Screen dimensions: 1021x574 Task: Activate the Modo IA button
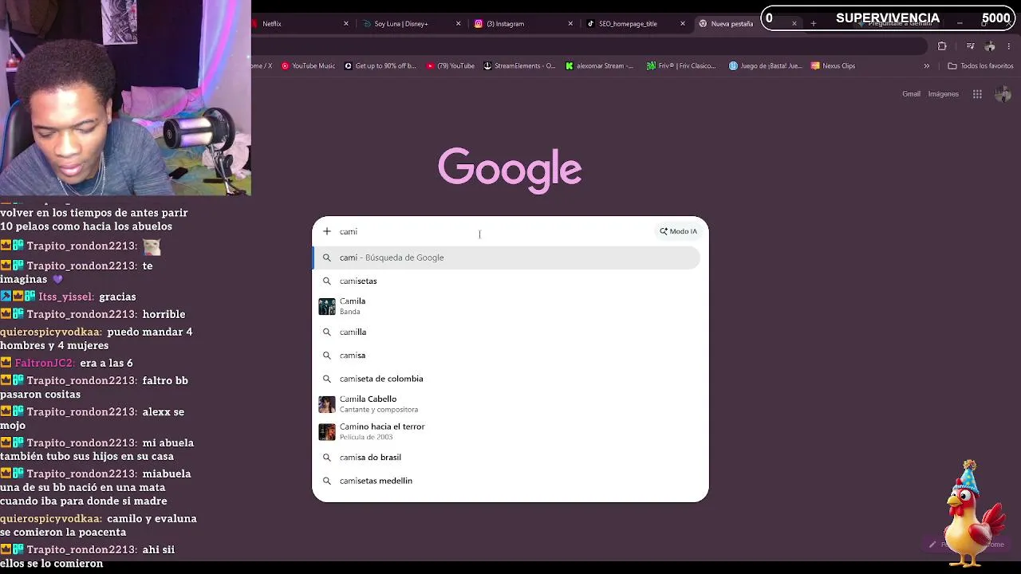pos(678,231)
